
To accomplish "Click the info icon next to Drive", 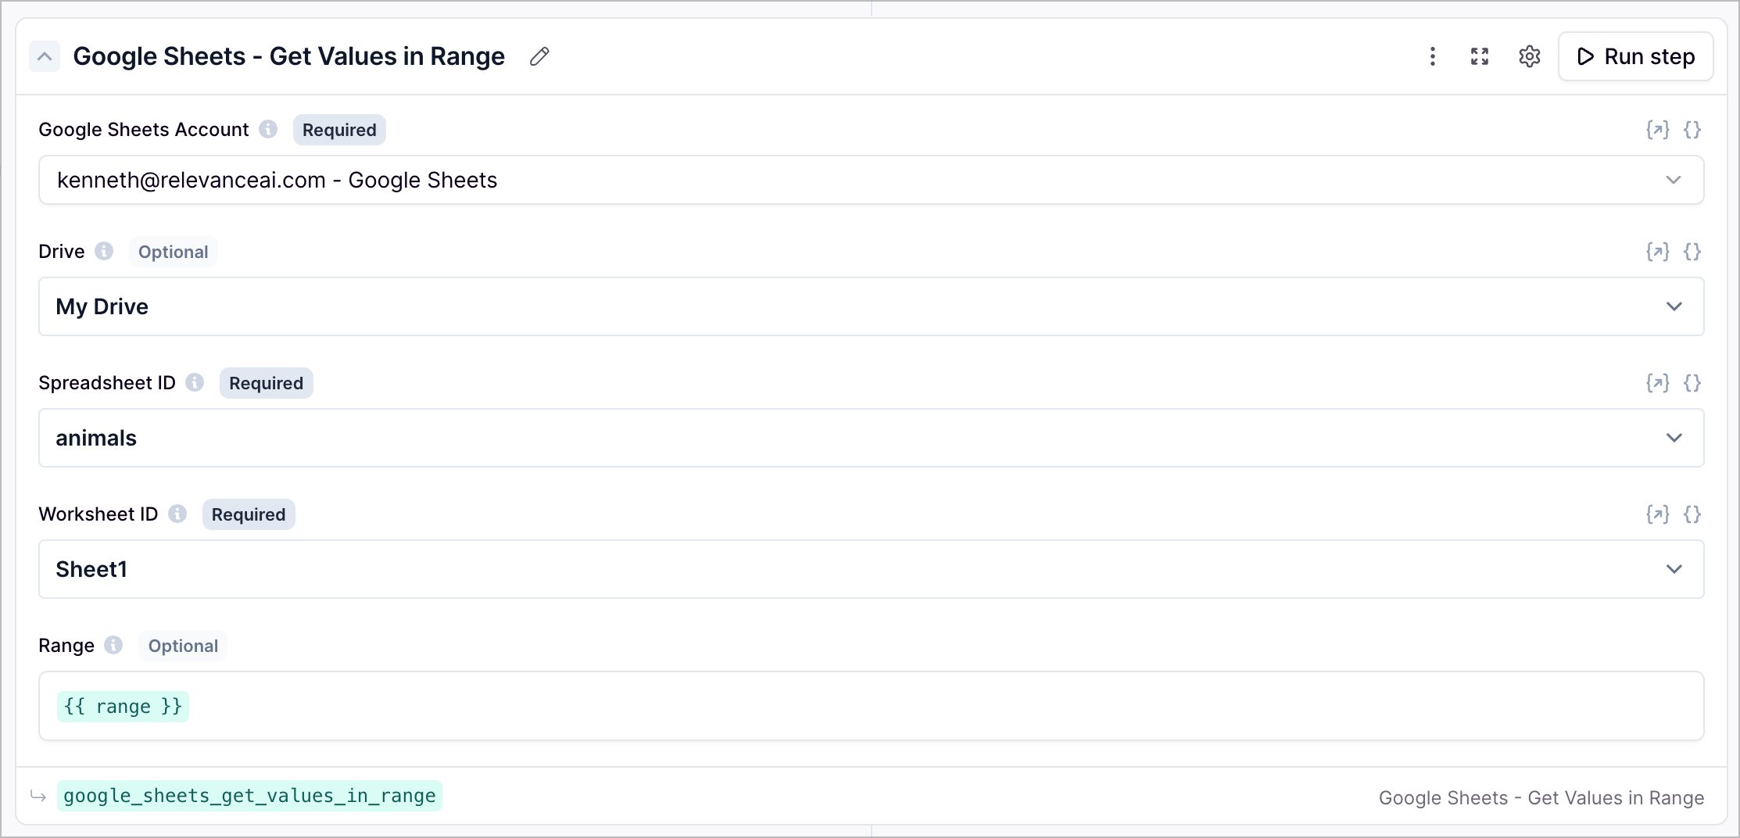I will [104, 252].
